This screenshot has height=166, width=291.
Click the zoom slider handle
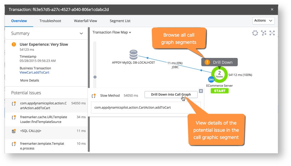pyautogui.click(x=95, y=77)
